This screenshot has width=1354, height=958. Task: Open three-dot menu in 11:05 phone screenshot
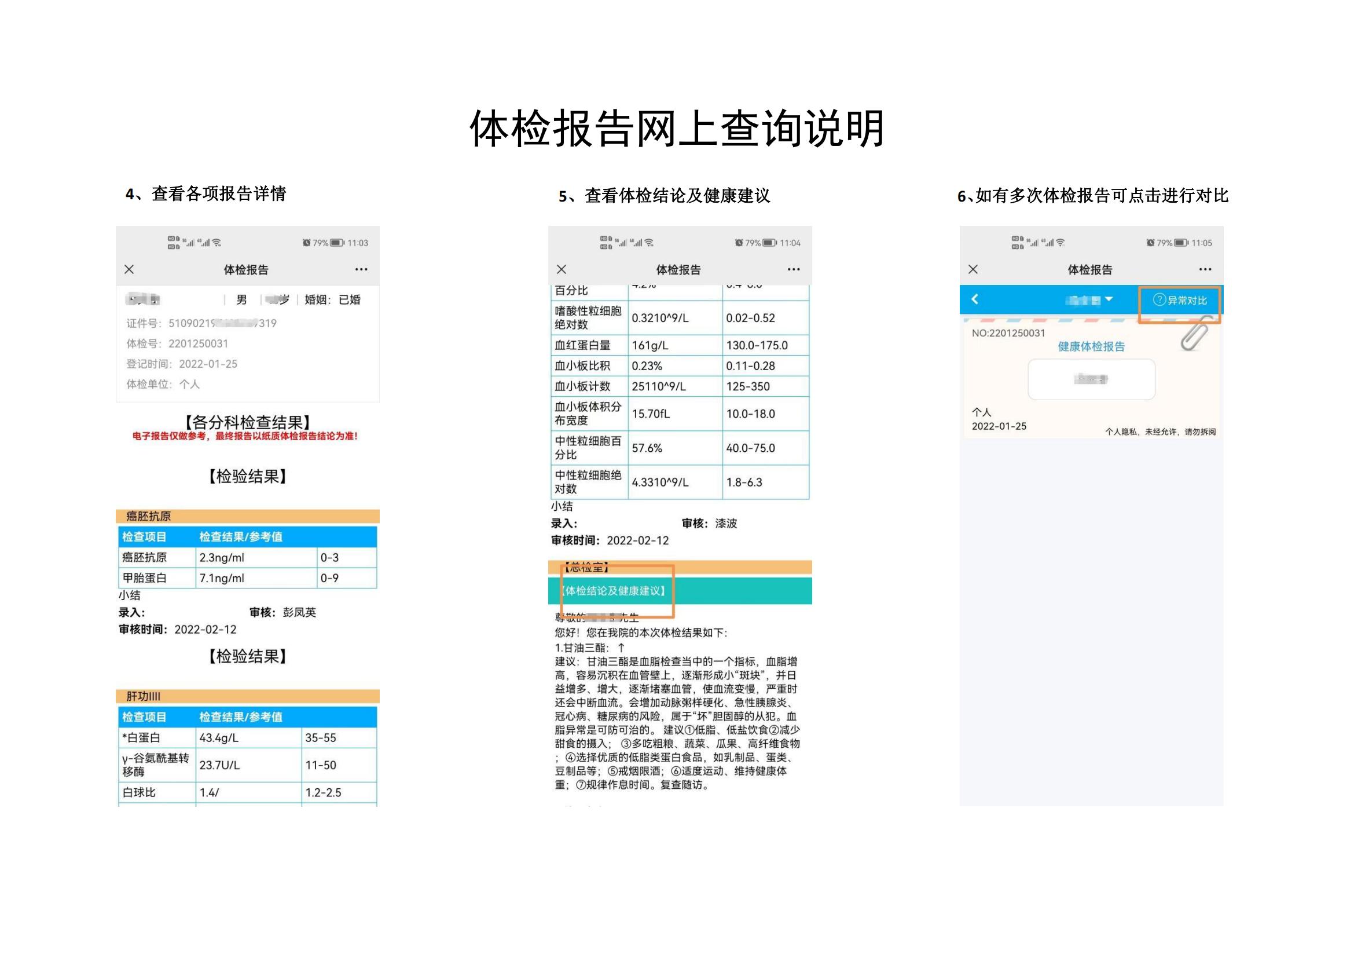[1205, 269]
